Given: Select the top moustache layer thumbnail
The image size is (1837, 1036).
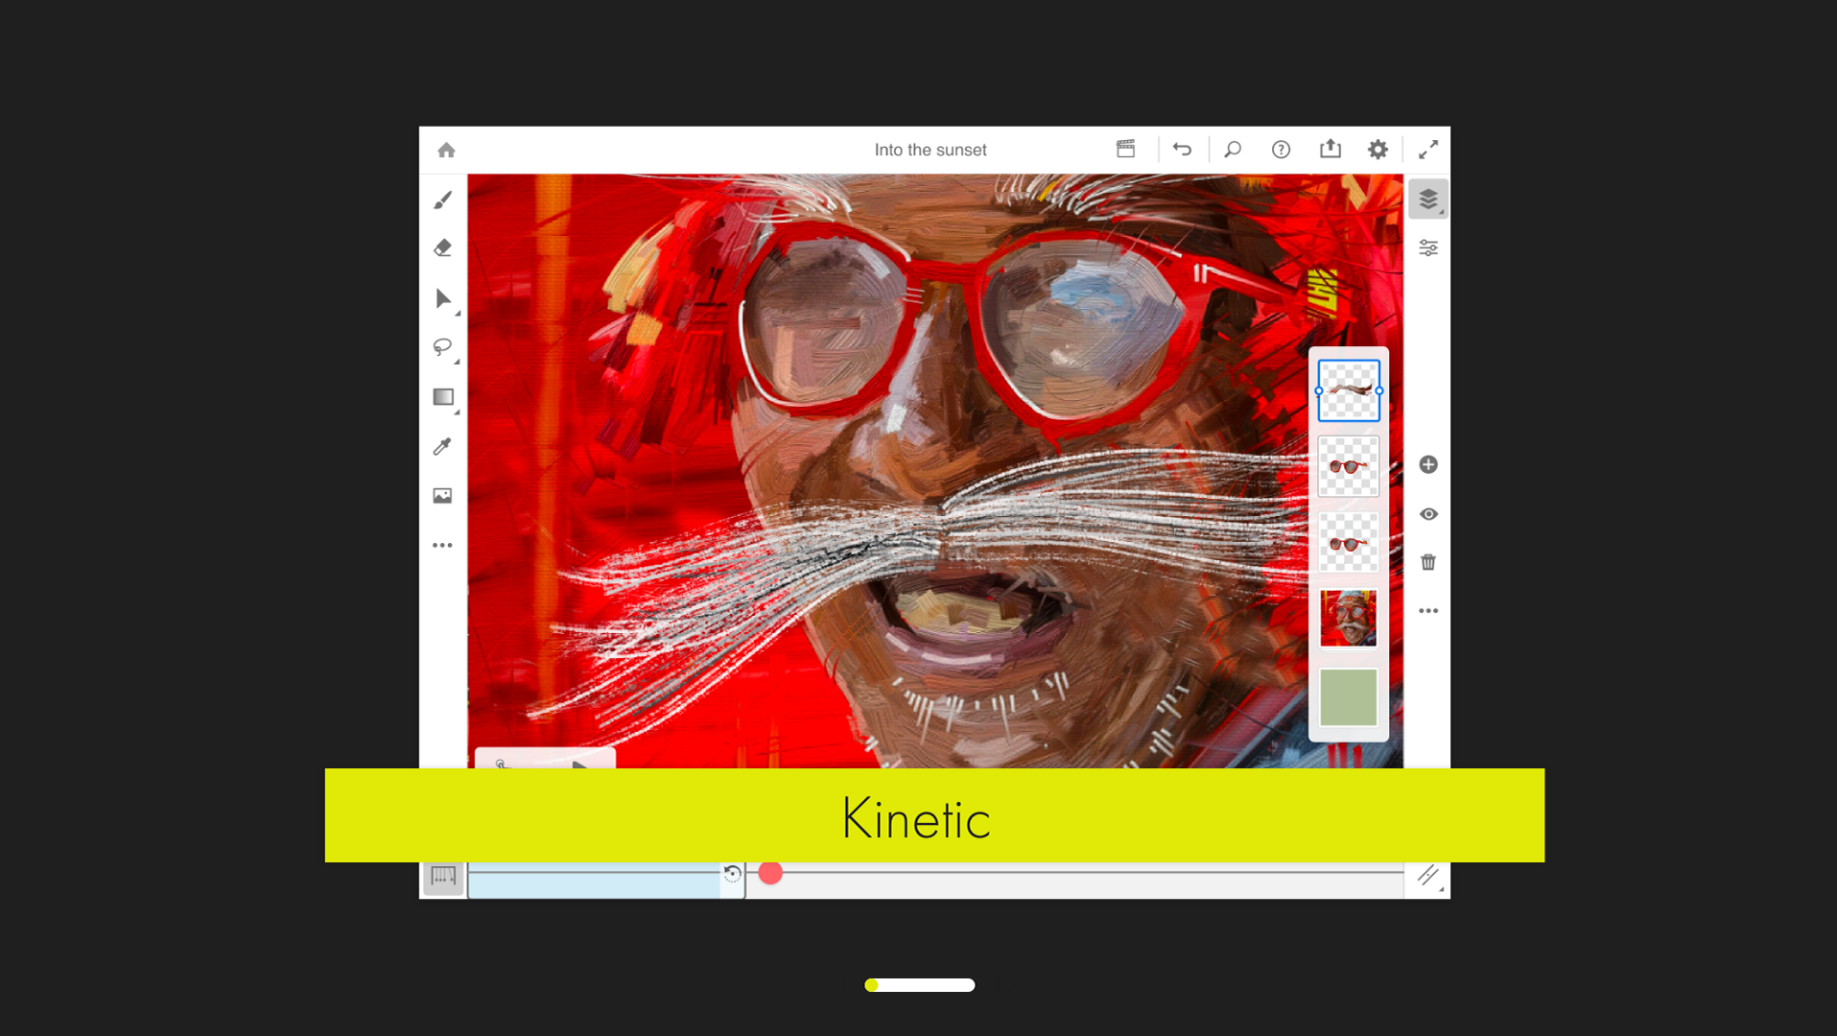Looking at the screenshot, I should [x=1349, y=390].
